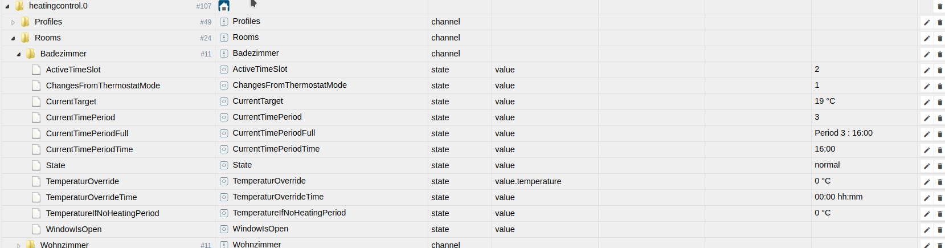Select TemperatureIfNoHeatingPeriod in the tree

click(103, 213)
